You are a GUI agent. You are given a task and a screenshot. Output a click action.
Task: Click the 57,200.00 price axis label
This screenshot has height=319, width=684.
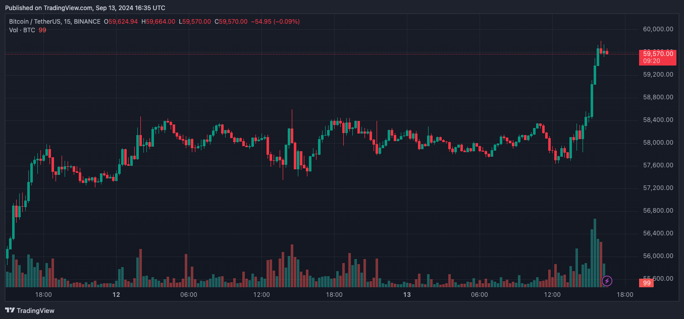658,188
